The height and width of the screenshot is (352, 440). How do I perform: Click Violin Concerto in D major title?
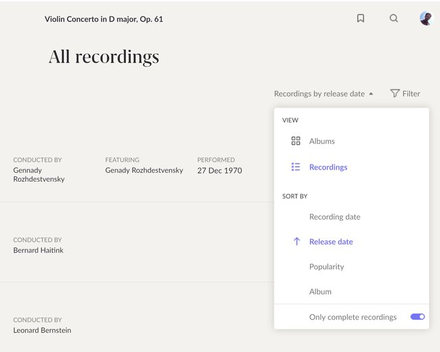(x=104, y=19)
